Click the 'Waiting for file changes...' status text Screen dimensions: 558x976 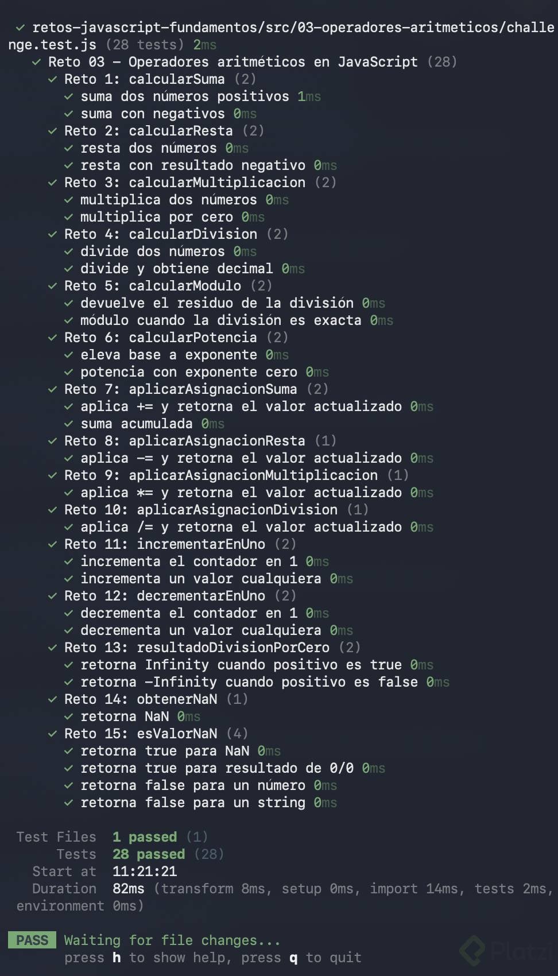click(x=172, y=940)
